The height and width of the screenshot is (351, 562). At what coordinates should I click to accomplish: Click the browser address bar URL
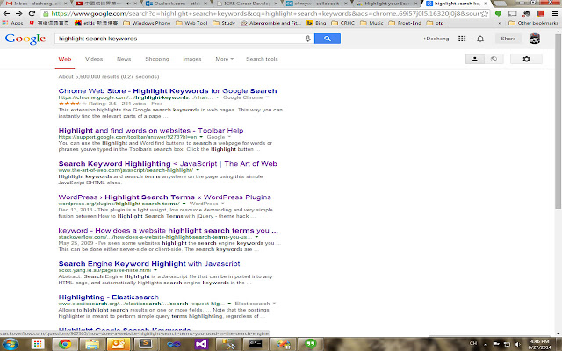264,14
